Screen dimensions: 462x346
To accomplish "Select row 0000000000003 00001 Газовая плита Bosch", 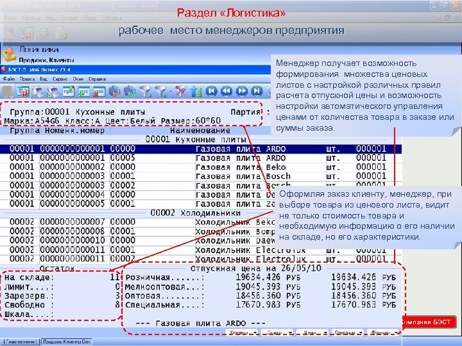I will coord(201,176).
